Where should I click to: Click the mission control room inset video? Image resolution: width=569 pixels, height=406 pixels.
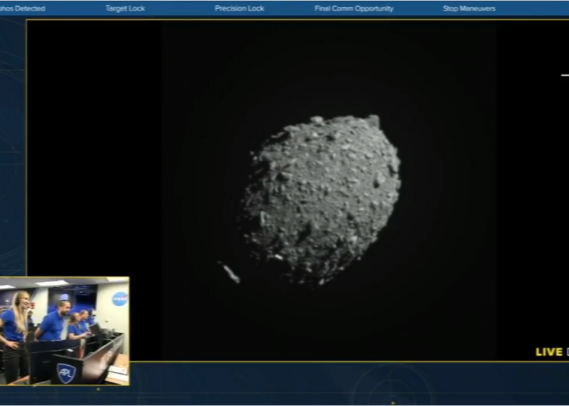pos(64,331)
